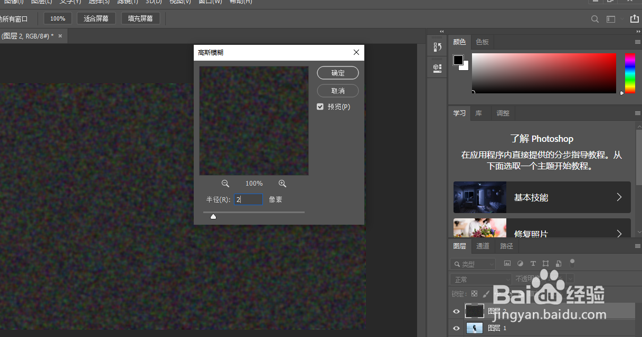Toggle the Preview checkbox
The height and width of the screenshot is (337, 642).
tap(320, 107)
